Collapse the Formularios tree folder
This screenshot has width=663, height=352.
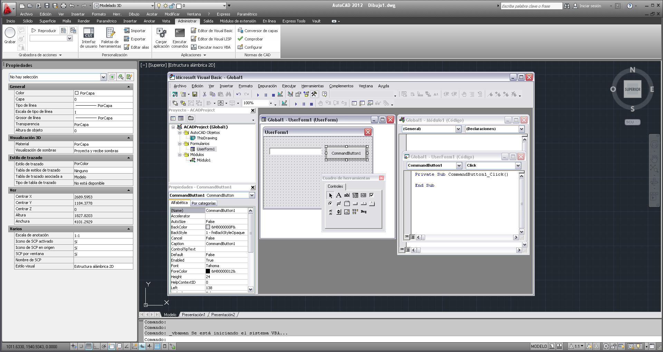pos(180,144)
